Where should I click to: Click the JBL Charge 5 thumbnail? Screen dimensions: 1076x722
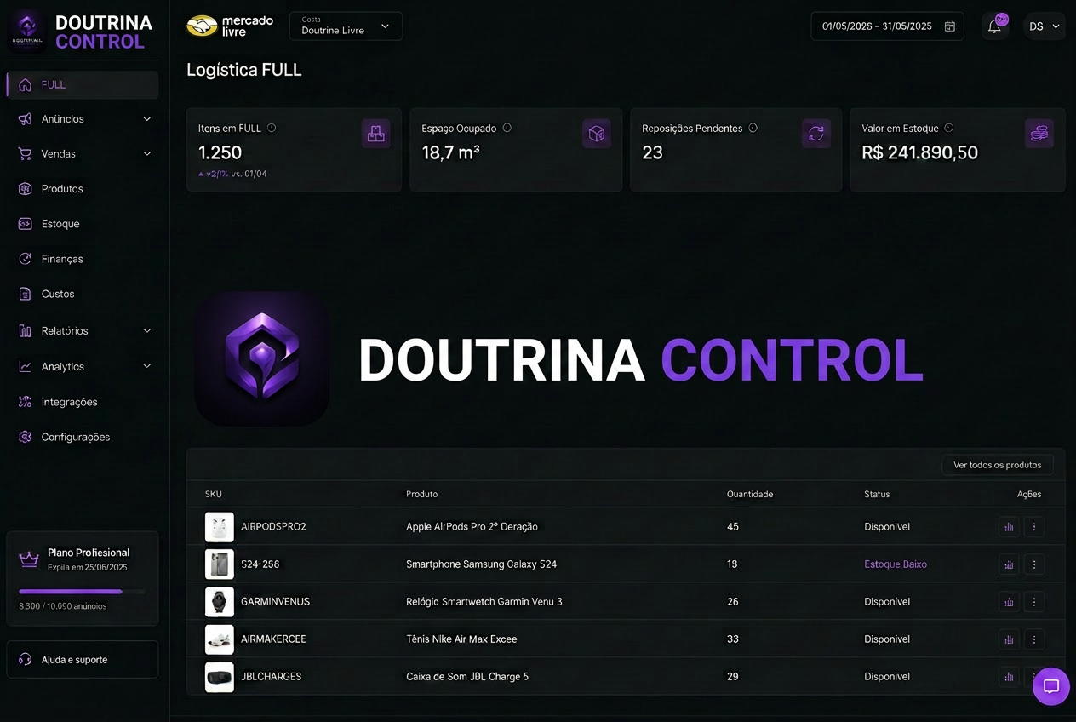220,677
